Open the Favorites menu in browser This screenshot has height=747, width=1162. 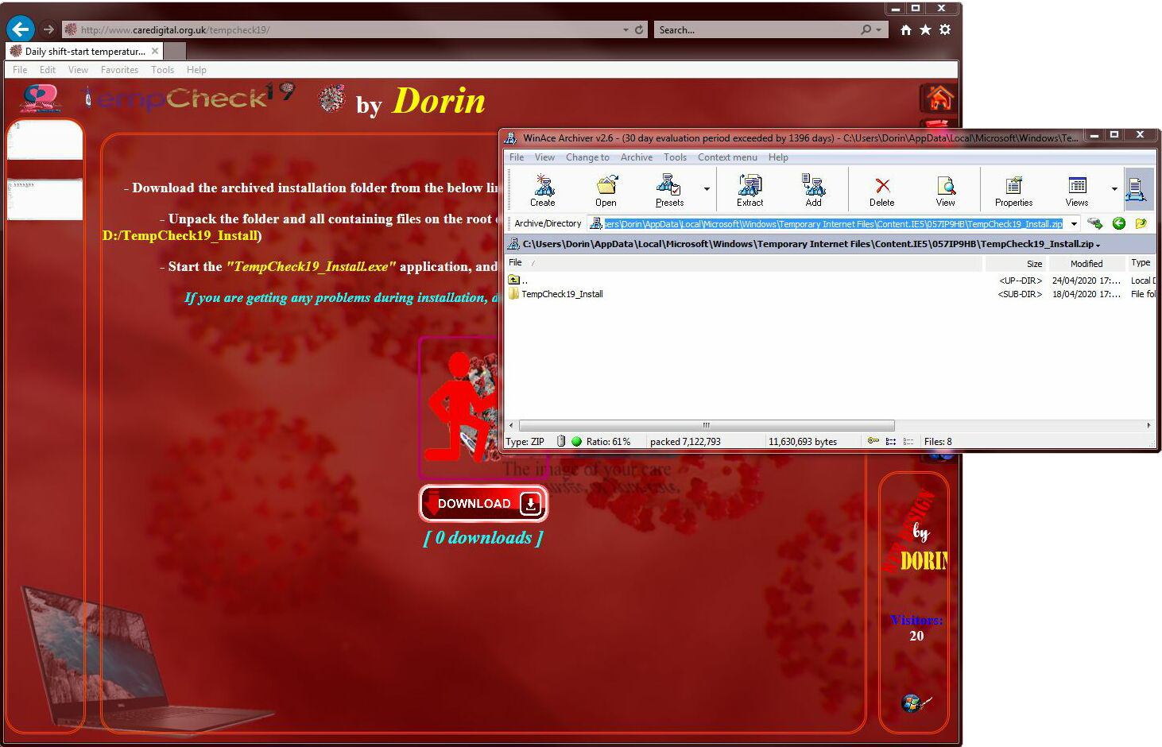[119, 70]
